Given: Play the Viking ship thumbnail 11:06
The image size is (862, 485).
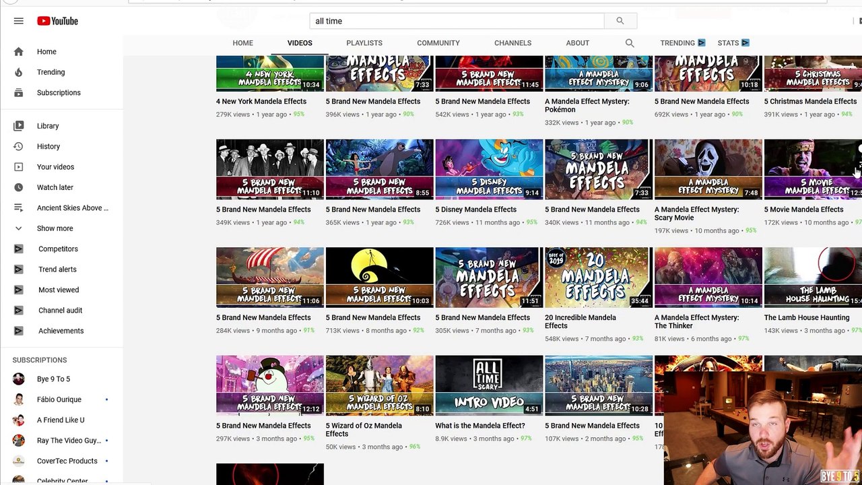Looking at the screenshot, I should pos(269,278).
